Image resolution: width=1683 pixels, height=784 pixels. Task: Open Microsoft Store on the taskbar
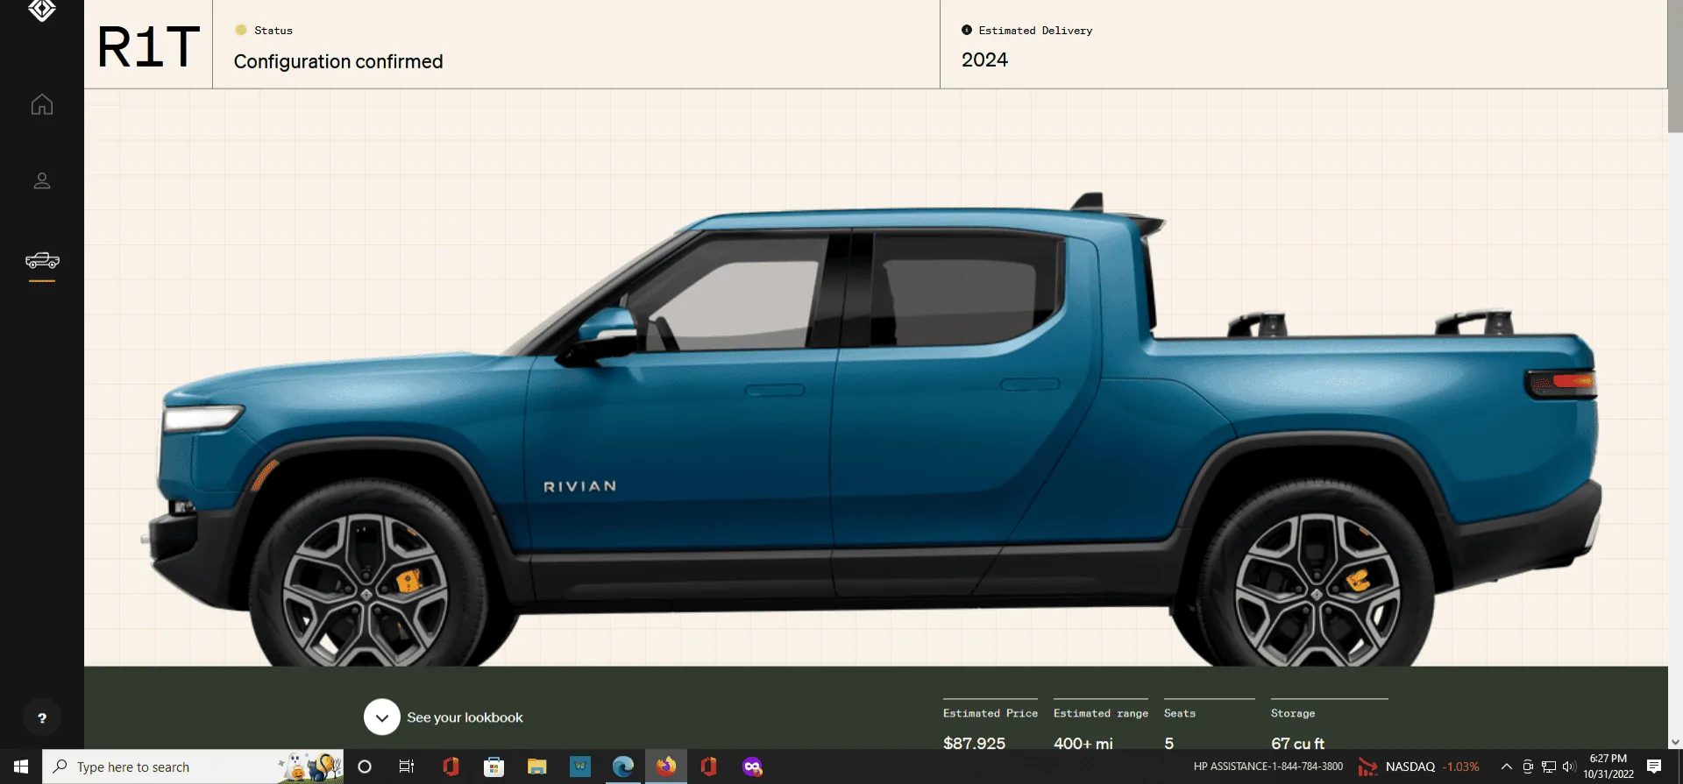tap(494, 766)
